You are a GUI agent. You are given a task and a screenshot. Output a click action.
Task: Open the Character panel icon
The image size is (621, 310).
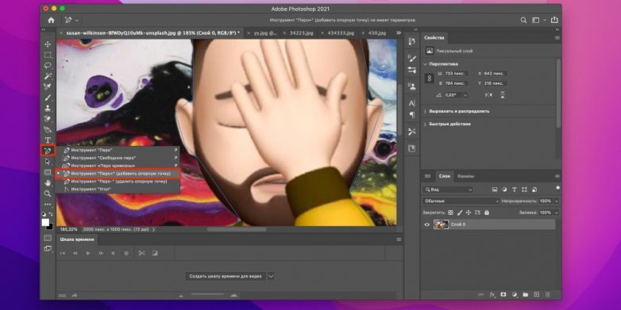pyautogui.click(x=412, y=103)
